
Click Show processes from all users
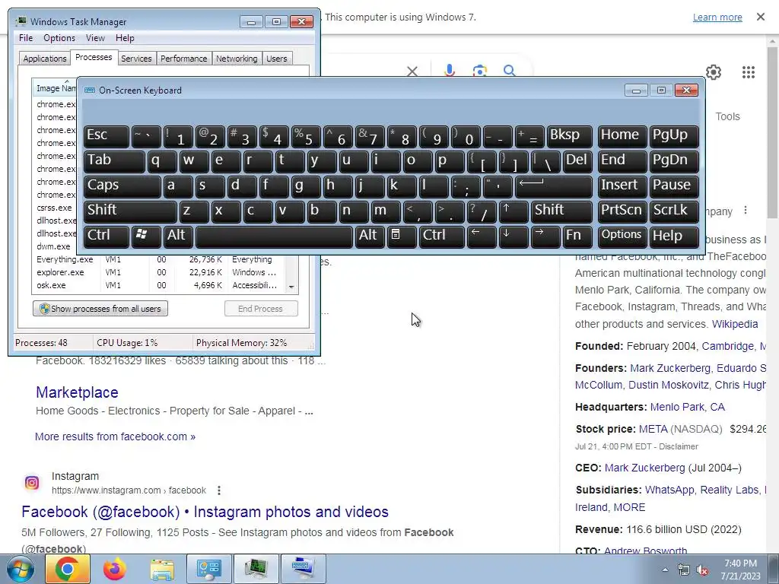pos(100,309)
